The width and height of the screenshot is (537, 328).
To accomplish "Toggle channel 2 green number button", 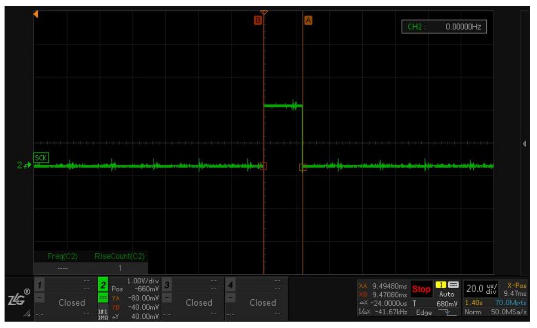I will click(103, 284).
